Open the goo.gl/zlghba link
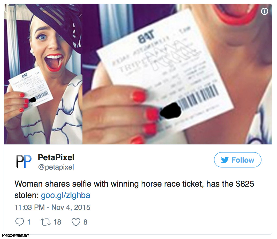This screenshot has width=277, height=239. (x=66, y=195)
